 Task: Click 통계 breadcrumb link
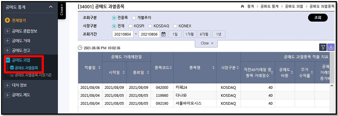251,6
